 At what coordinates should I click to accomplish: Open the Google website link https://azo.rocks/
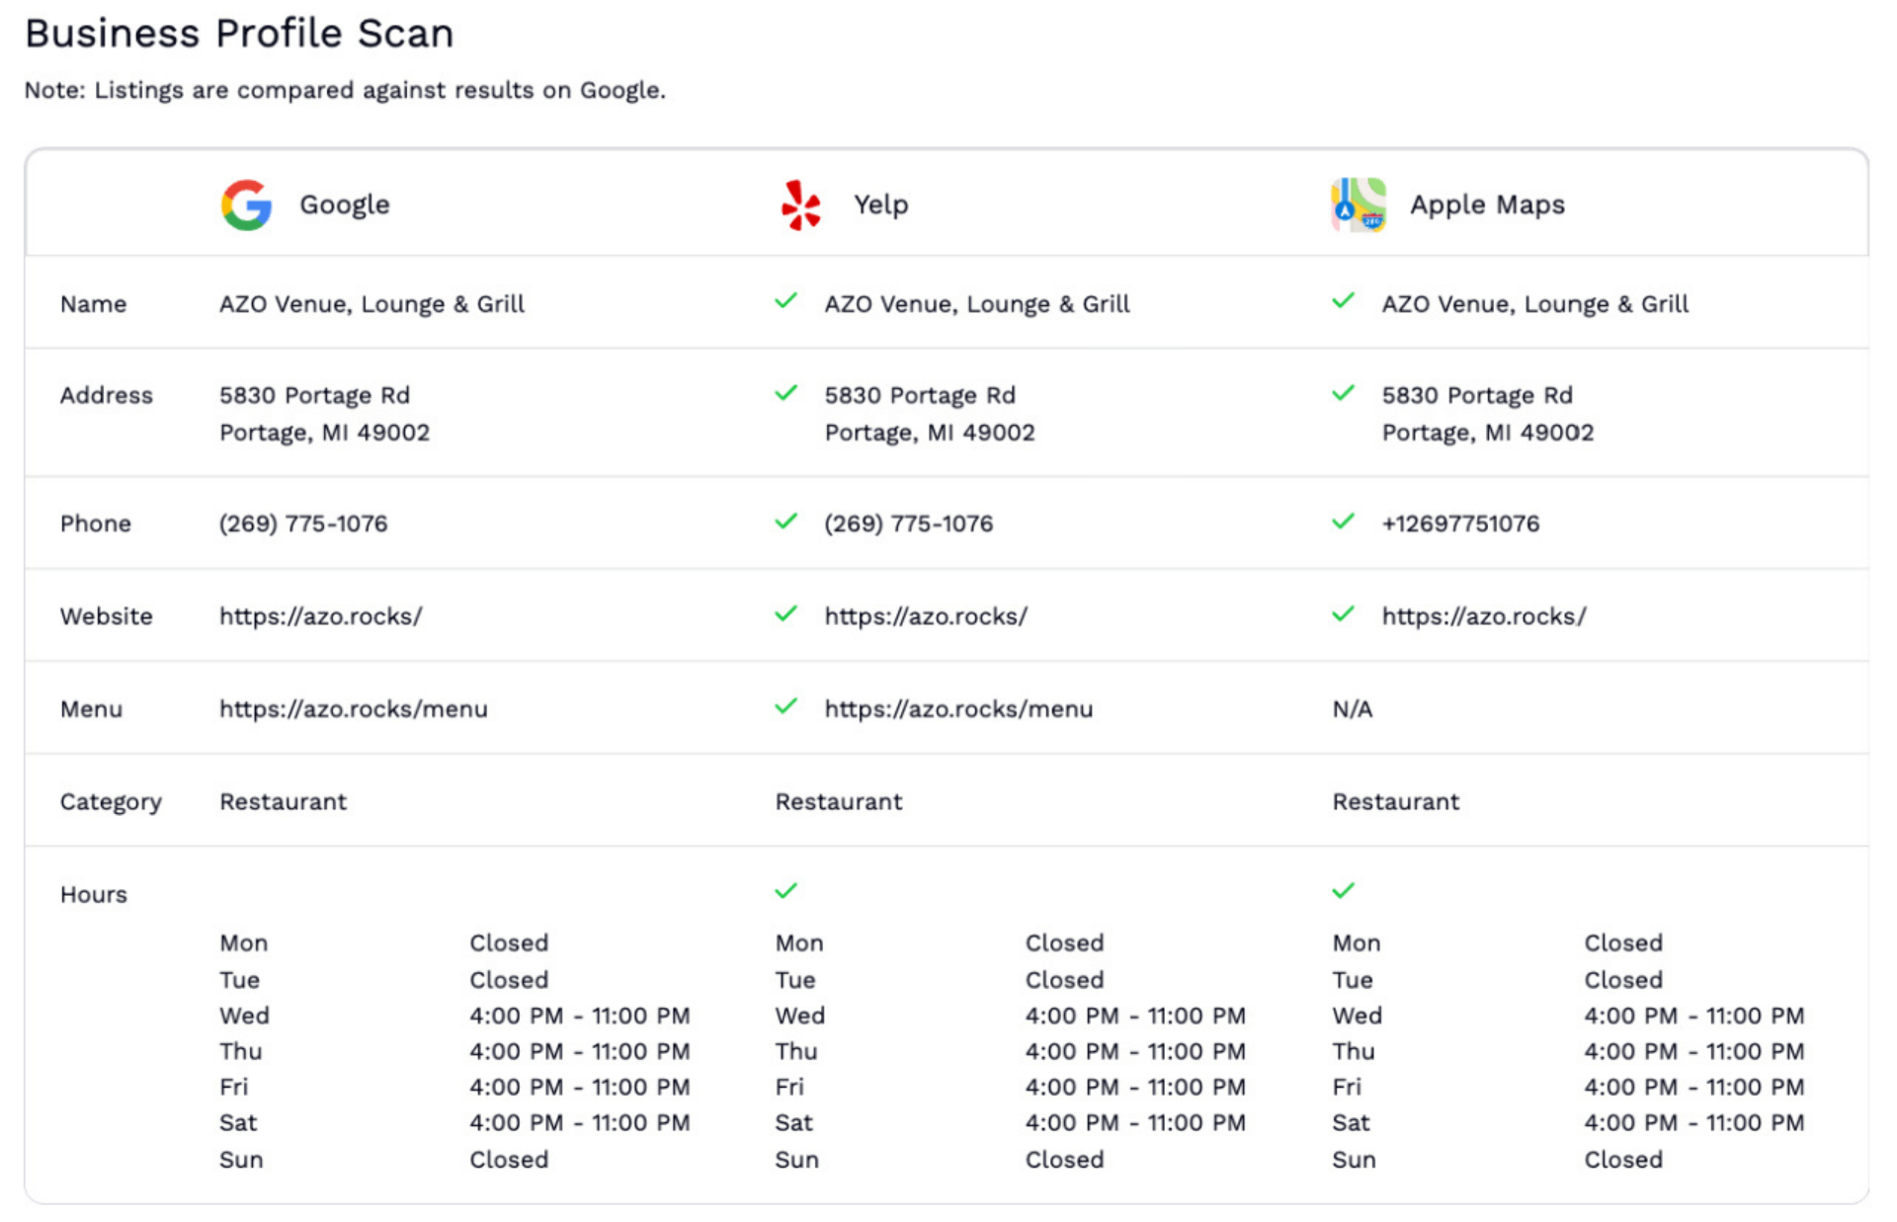click(x=321, y=616)
